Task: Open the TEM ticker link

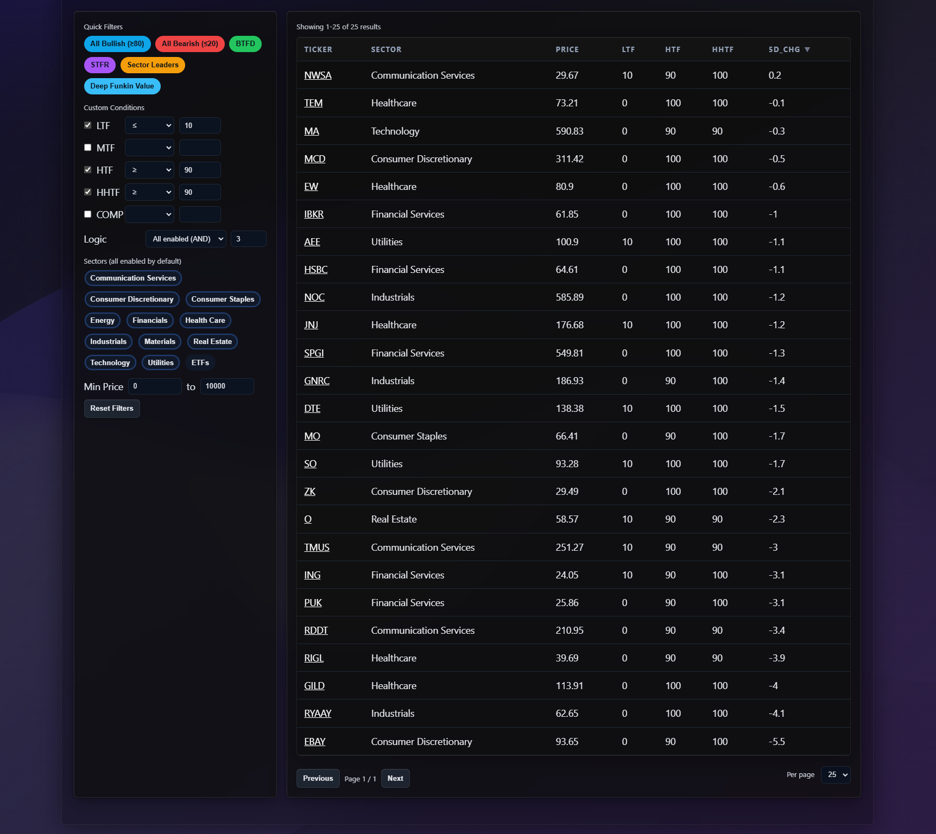Action: click(313, 103)
